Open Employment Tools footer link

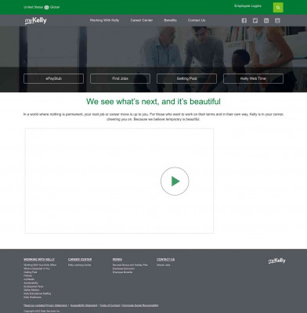34,286
